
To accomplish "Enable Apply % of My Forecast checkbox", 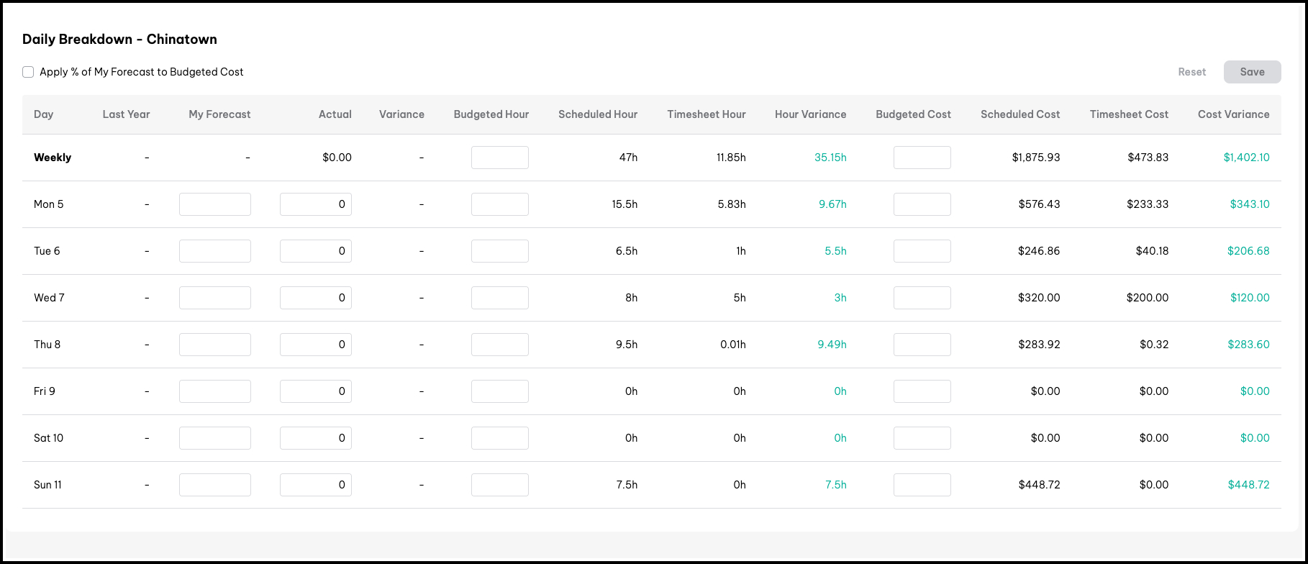I will [x=28, y=72].
